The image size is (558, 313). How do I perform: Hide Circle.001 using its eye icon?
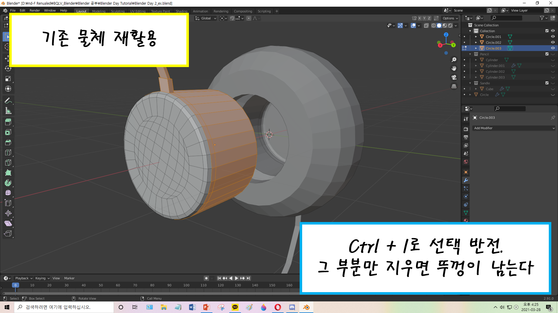click(552, 37)
